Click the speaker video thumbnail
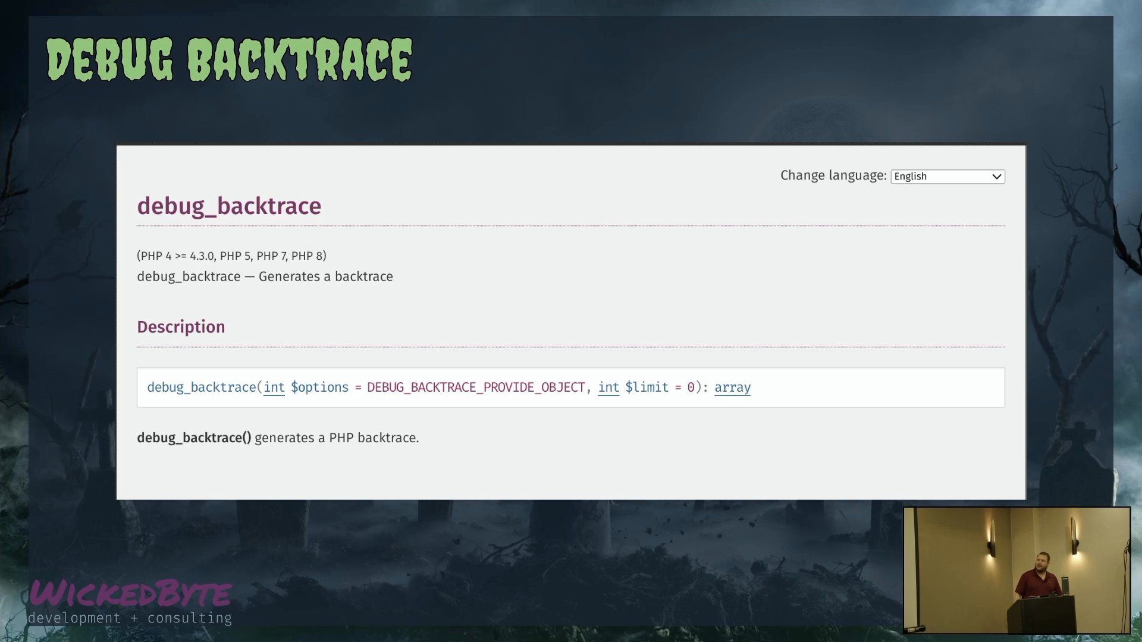Screen dimensions: 1142x642 click(1016, 570)
